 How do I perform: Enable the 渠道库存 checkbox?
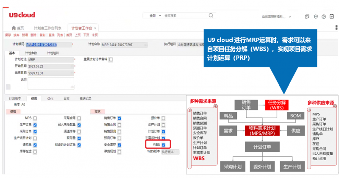click(x=79, y=131)
